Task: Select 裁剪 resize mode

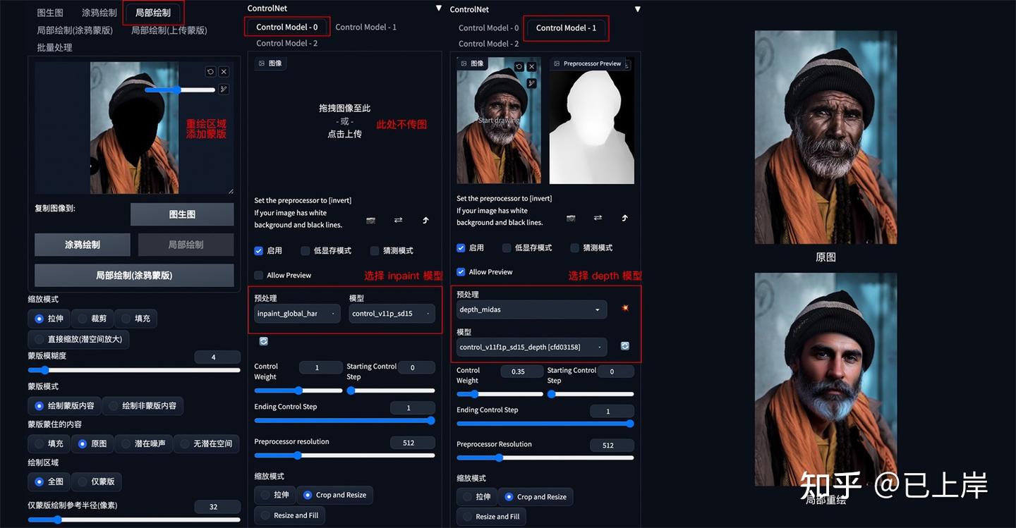Action: (92, 319)
